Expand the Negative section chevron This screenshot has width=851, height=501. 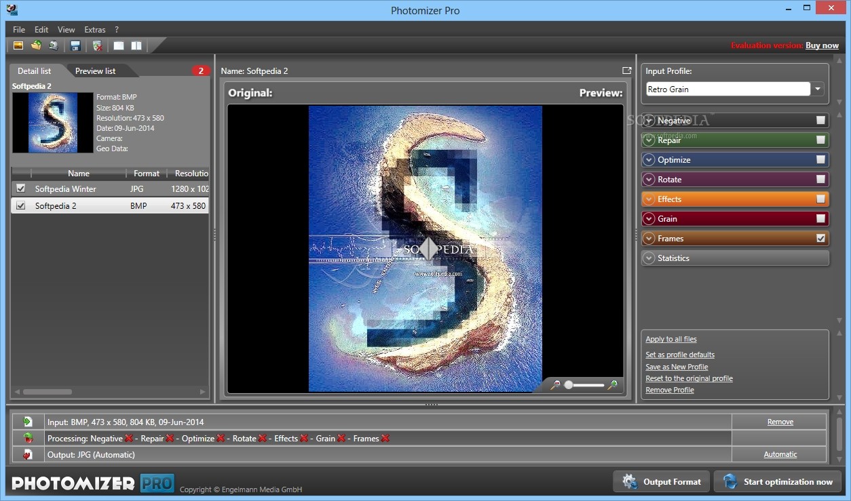(x=649, y=121)
